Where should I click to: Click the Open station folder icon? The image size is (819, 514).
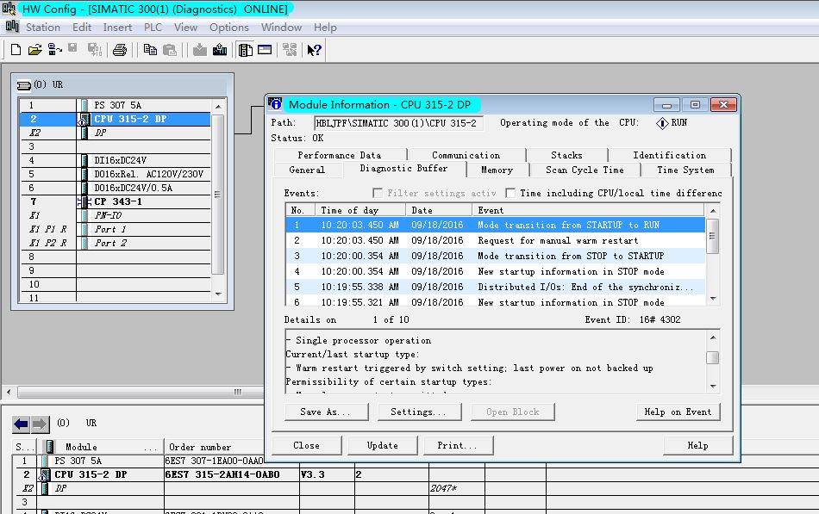(35, 50)
